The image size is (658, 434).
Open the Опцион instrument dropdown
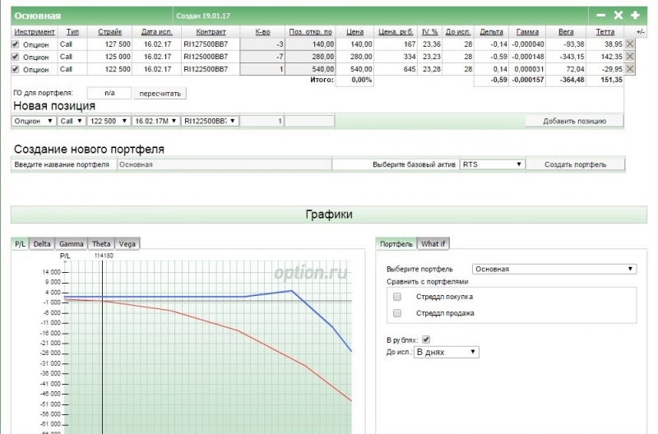click(x=34, y=121)
